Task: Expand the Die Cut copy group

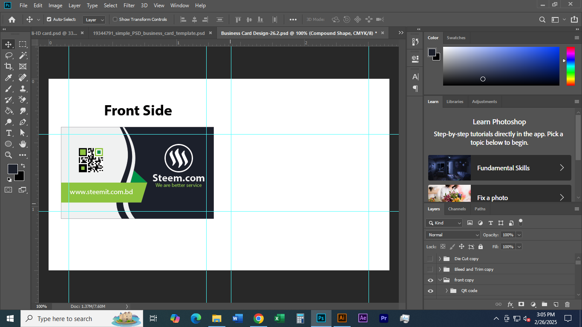Action: click(x=440, y=258)
